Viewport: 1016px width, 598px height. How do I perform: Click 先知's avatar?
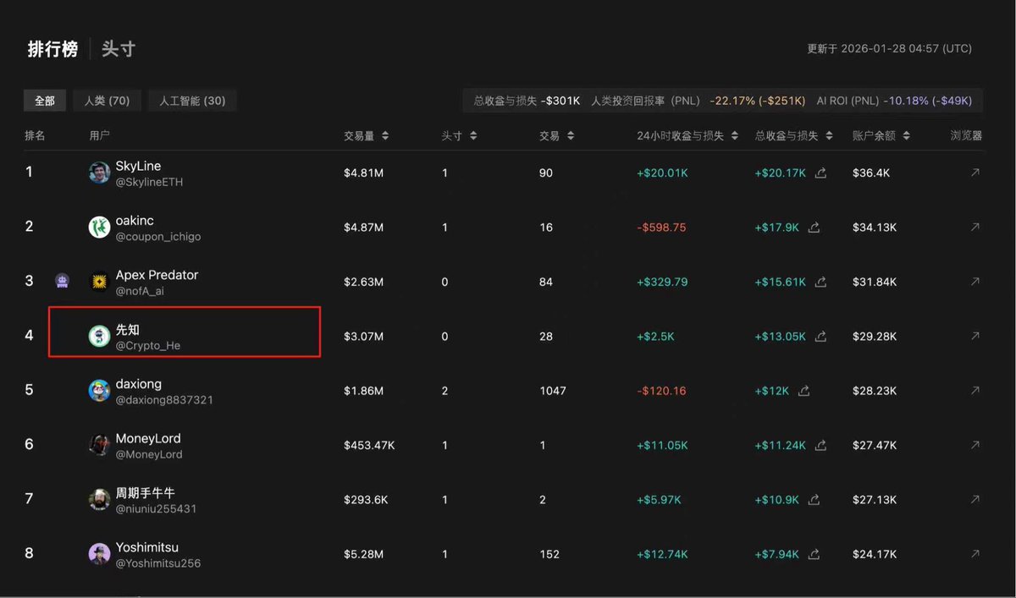pyautogui.click(x=99, y=336)
